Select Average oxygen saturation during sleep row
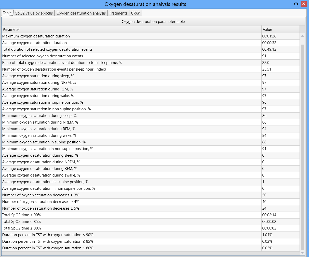This screenshot has width=309, height=257. point(151,76)
